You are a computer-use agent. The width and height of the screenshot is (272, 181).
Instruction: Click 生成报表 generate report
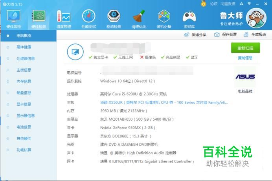(x=255, y=34)
